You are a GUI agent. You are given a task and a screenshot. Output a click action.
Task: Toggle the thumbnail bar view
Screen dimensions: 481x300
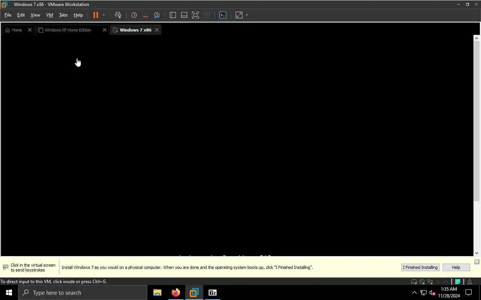[x=184, y=15]
